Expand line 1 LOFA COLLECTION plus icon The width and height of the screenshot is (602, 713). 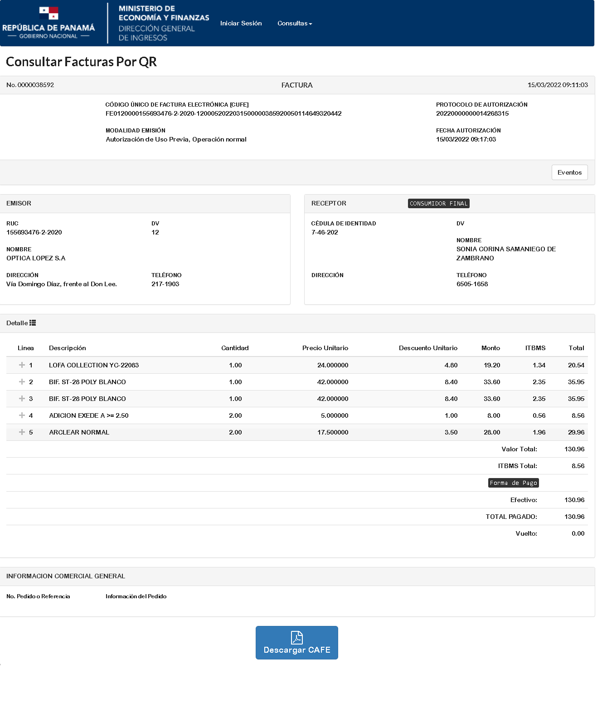coord(22,365)
